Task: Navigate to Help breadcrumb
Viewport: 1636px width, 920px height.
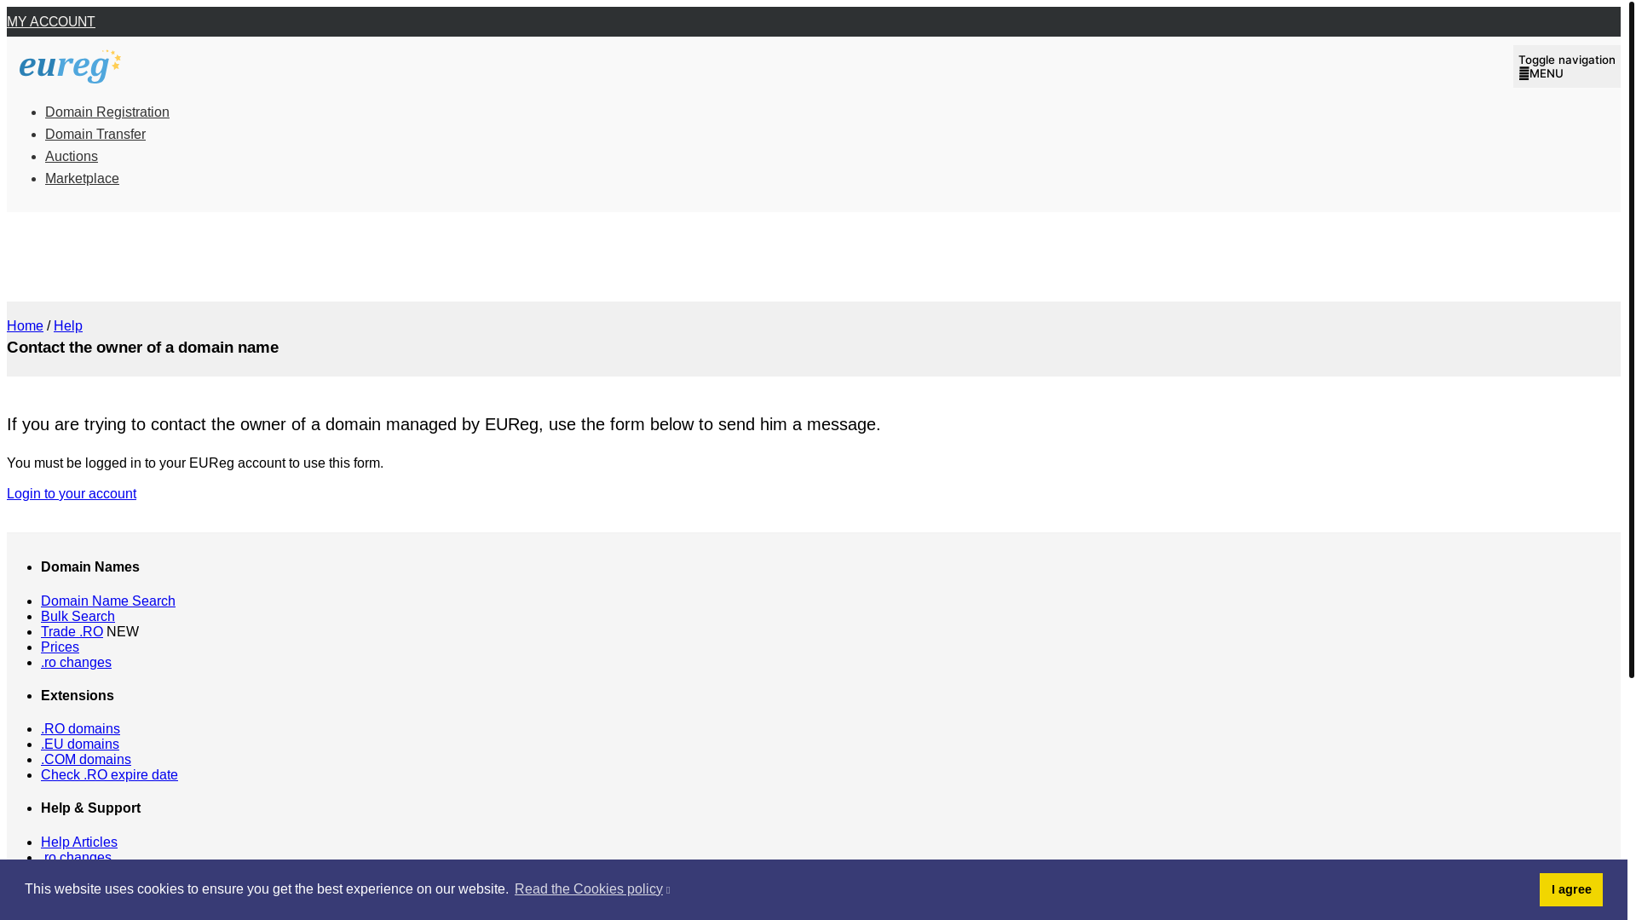Action: pyautogui.click(x=68, y=326)
